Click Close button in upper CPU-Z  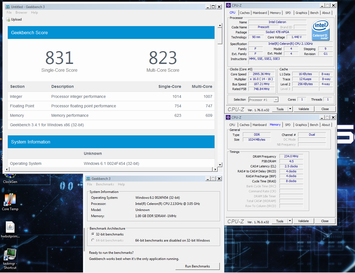tap(325, 109)
